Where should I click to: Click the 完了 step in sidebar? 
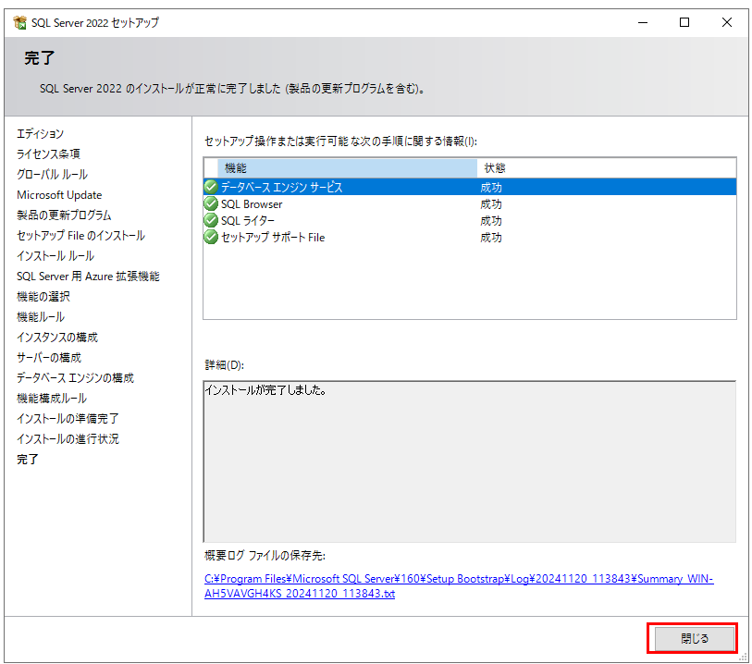pos(28,460)
